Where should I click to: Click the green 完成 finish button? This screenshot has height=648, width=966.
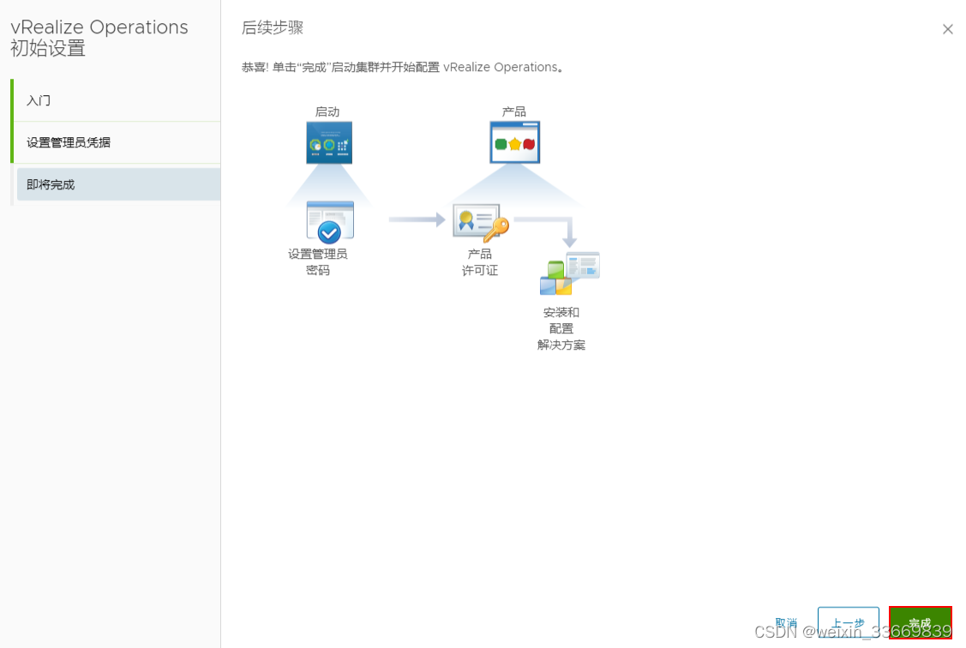[x=921, y=622]
